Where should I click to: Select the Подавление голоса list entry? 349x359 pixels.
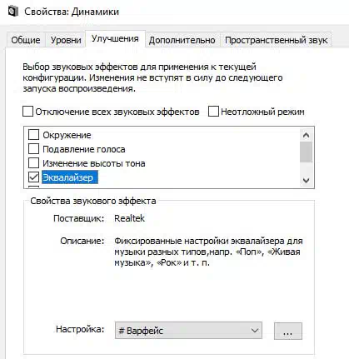pos(83,149)
